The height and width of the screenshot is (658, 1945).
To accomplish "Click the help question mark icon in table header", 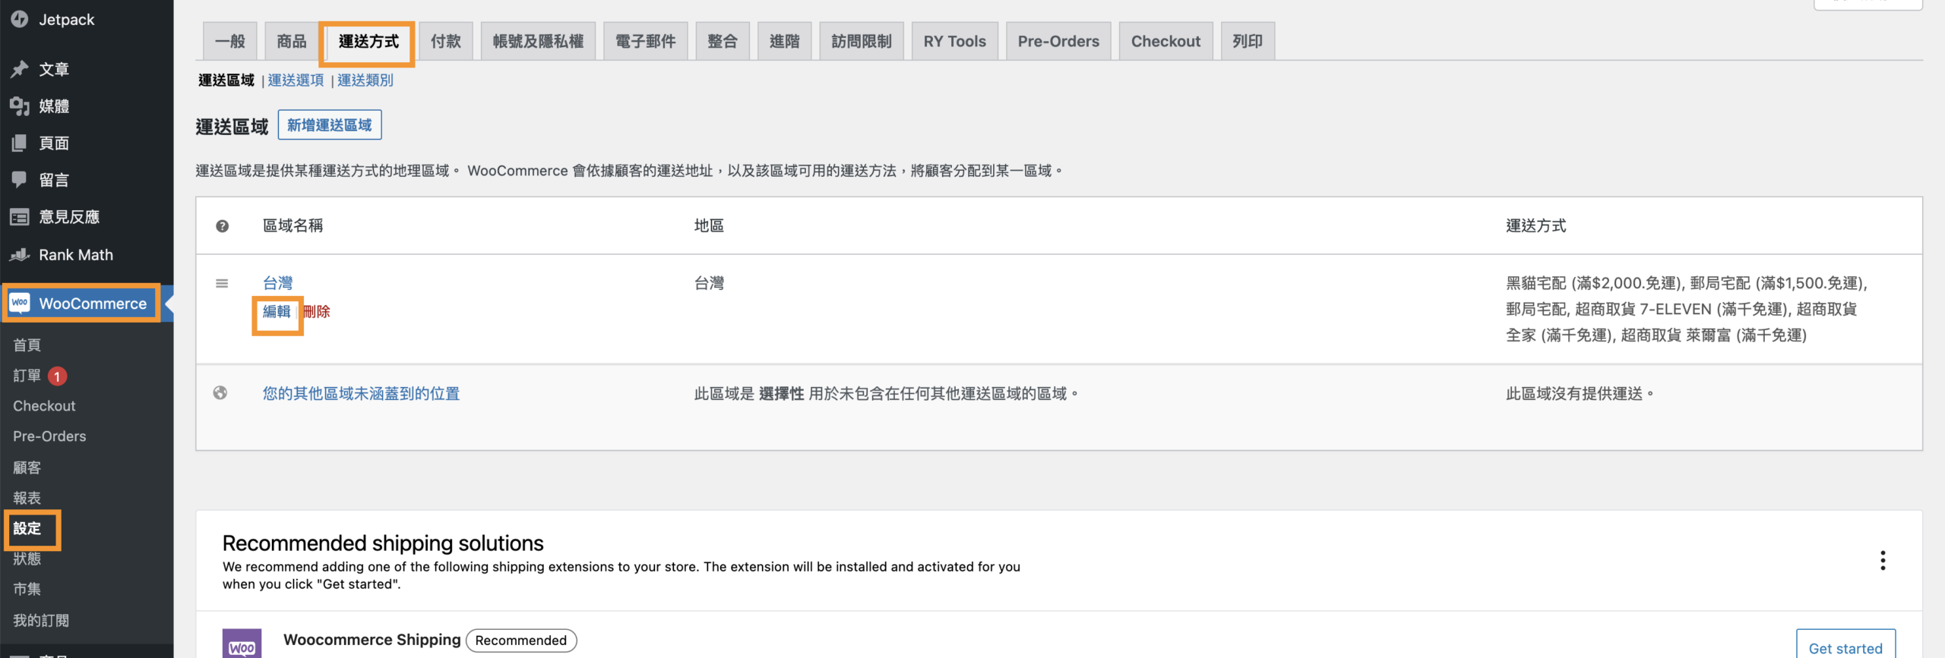I will (x=222, y=226).
